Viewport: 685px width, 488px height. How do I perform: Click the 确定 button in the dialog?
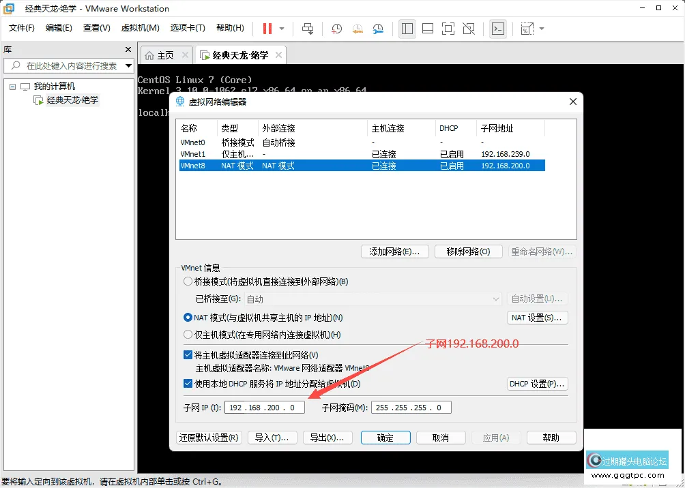[x=385, y=438]
